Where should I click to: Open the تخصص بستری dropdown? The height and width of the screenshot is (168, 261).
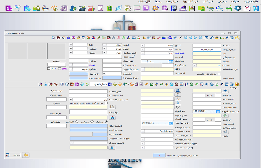(71, 143)
